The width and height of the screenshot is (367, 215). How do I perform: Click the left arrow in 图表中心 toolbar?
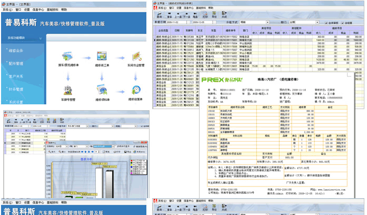pyautogui.click(x=82, y=152)
